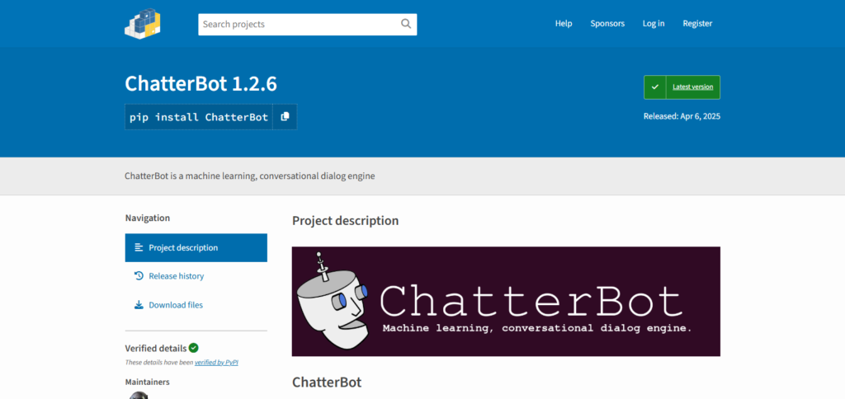Click the Verified details heading text
The height and width of the screenshot is (399, 845).
tap(156, 349)
